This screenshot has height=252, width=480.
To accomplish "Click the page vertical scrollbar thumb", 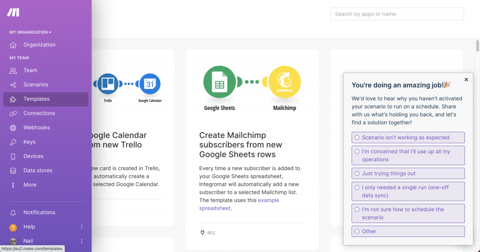I will pyautogui.click(x=478, y=46).
